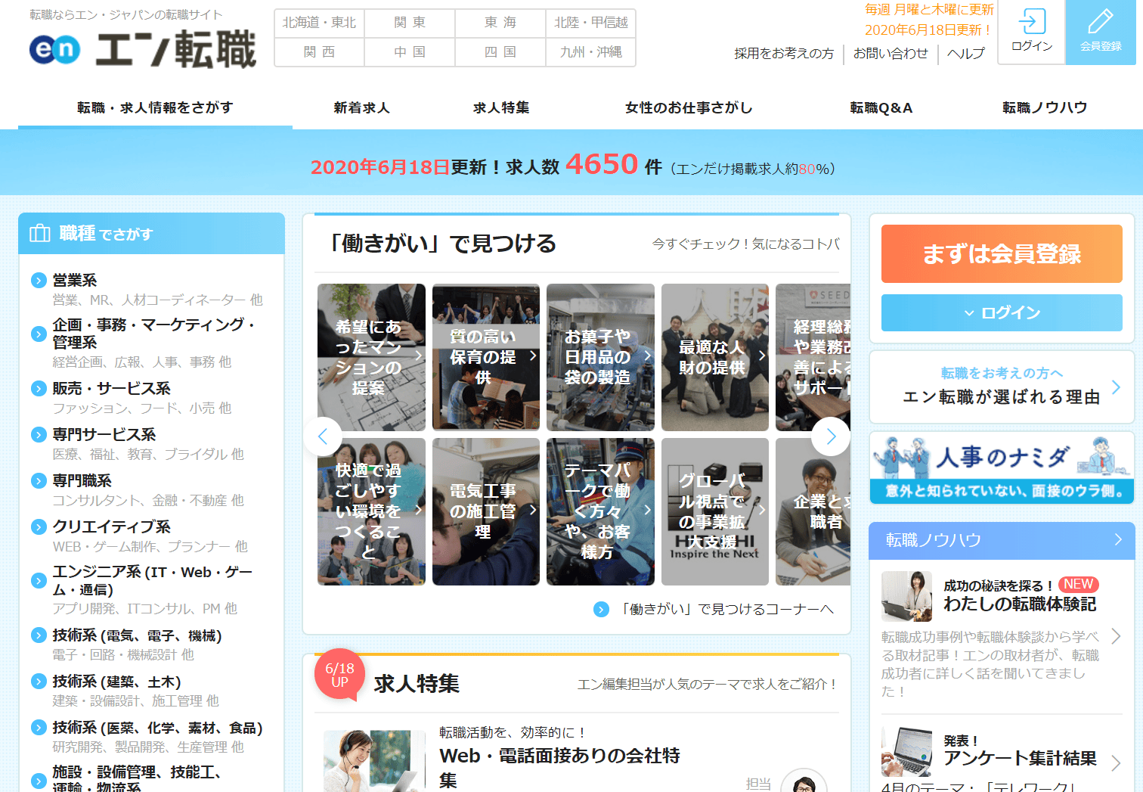Click arrow icon beside クリエイティブ系

(39, 526)
